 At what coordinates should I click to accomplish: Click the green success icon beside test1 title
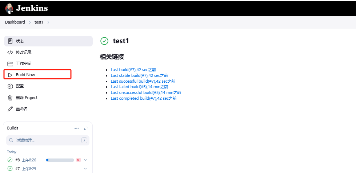coord(104,41)
